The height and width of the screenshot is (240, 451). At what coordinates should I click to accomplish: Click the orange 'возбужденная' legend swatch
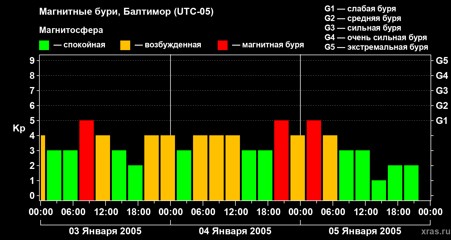coord(125,45)
